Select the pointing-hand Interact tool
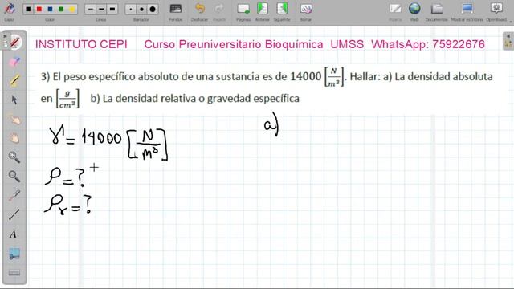Screen dimensions: 514x289 [14, 120]
